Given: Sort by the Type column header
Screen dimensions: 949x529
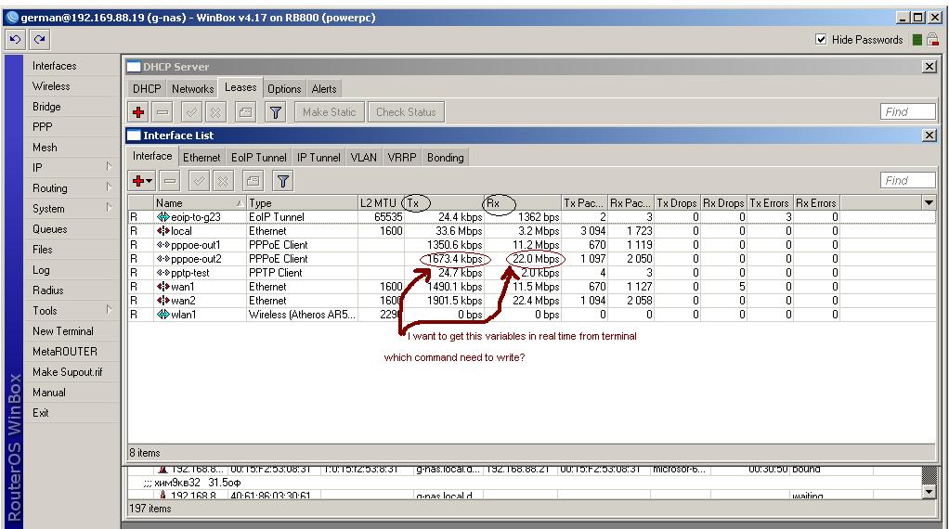Looking at the screenshot, I should [302, 203].
